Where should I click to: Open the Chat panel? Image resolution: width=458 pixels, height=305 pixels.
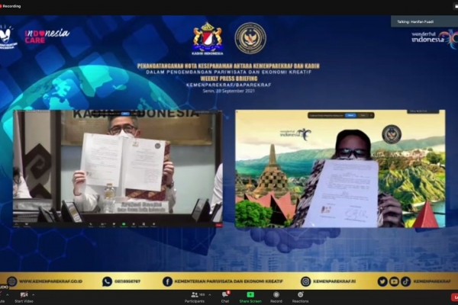coord(225,296)
